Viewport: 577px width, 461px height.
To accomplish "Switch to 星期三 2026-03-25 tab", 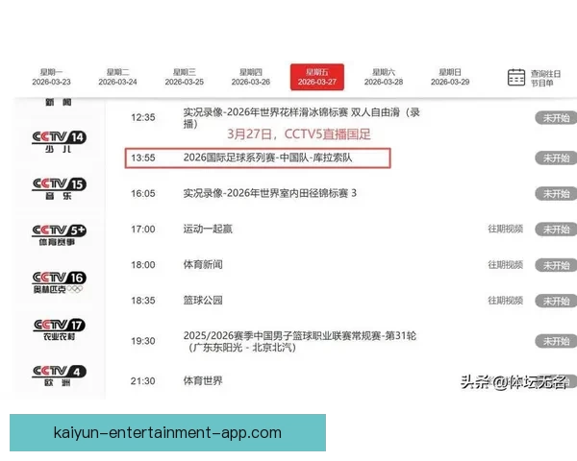I will click(x=185, y=77).
